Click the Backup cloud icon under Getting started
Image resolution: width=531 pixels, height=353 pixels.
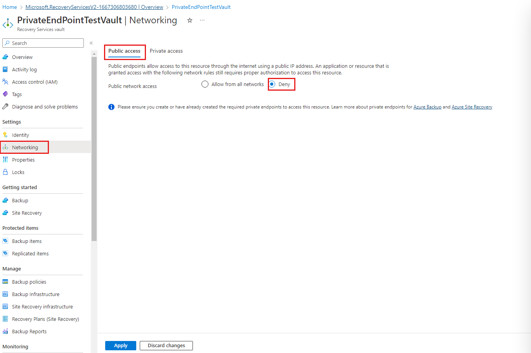tap(5, 200)
